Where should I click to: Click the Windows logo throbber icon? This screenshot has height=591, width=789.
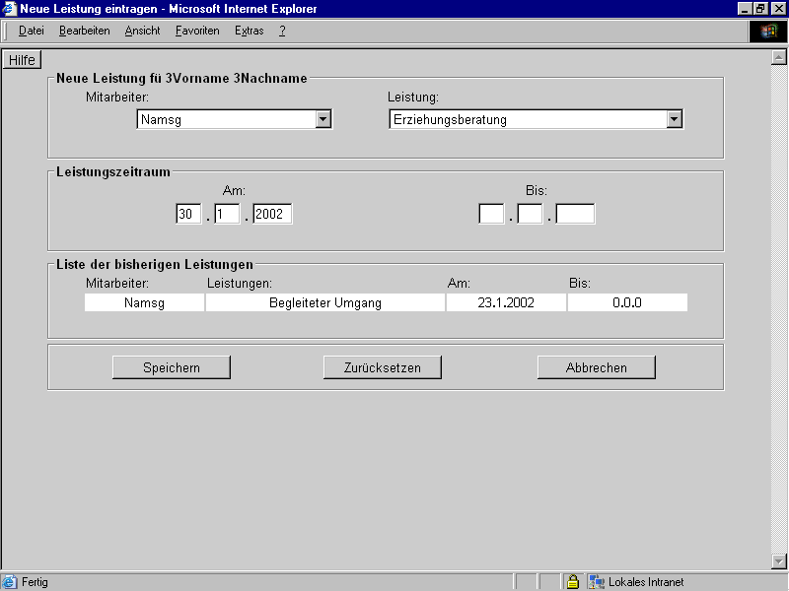coord(768,32)
